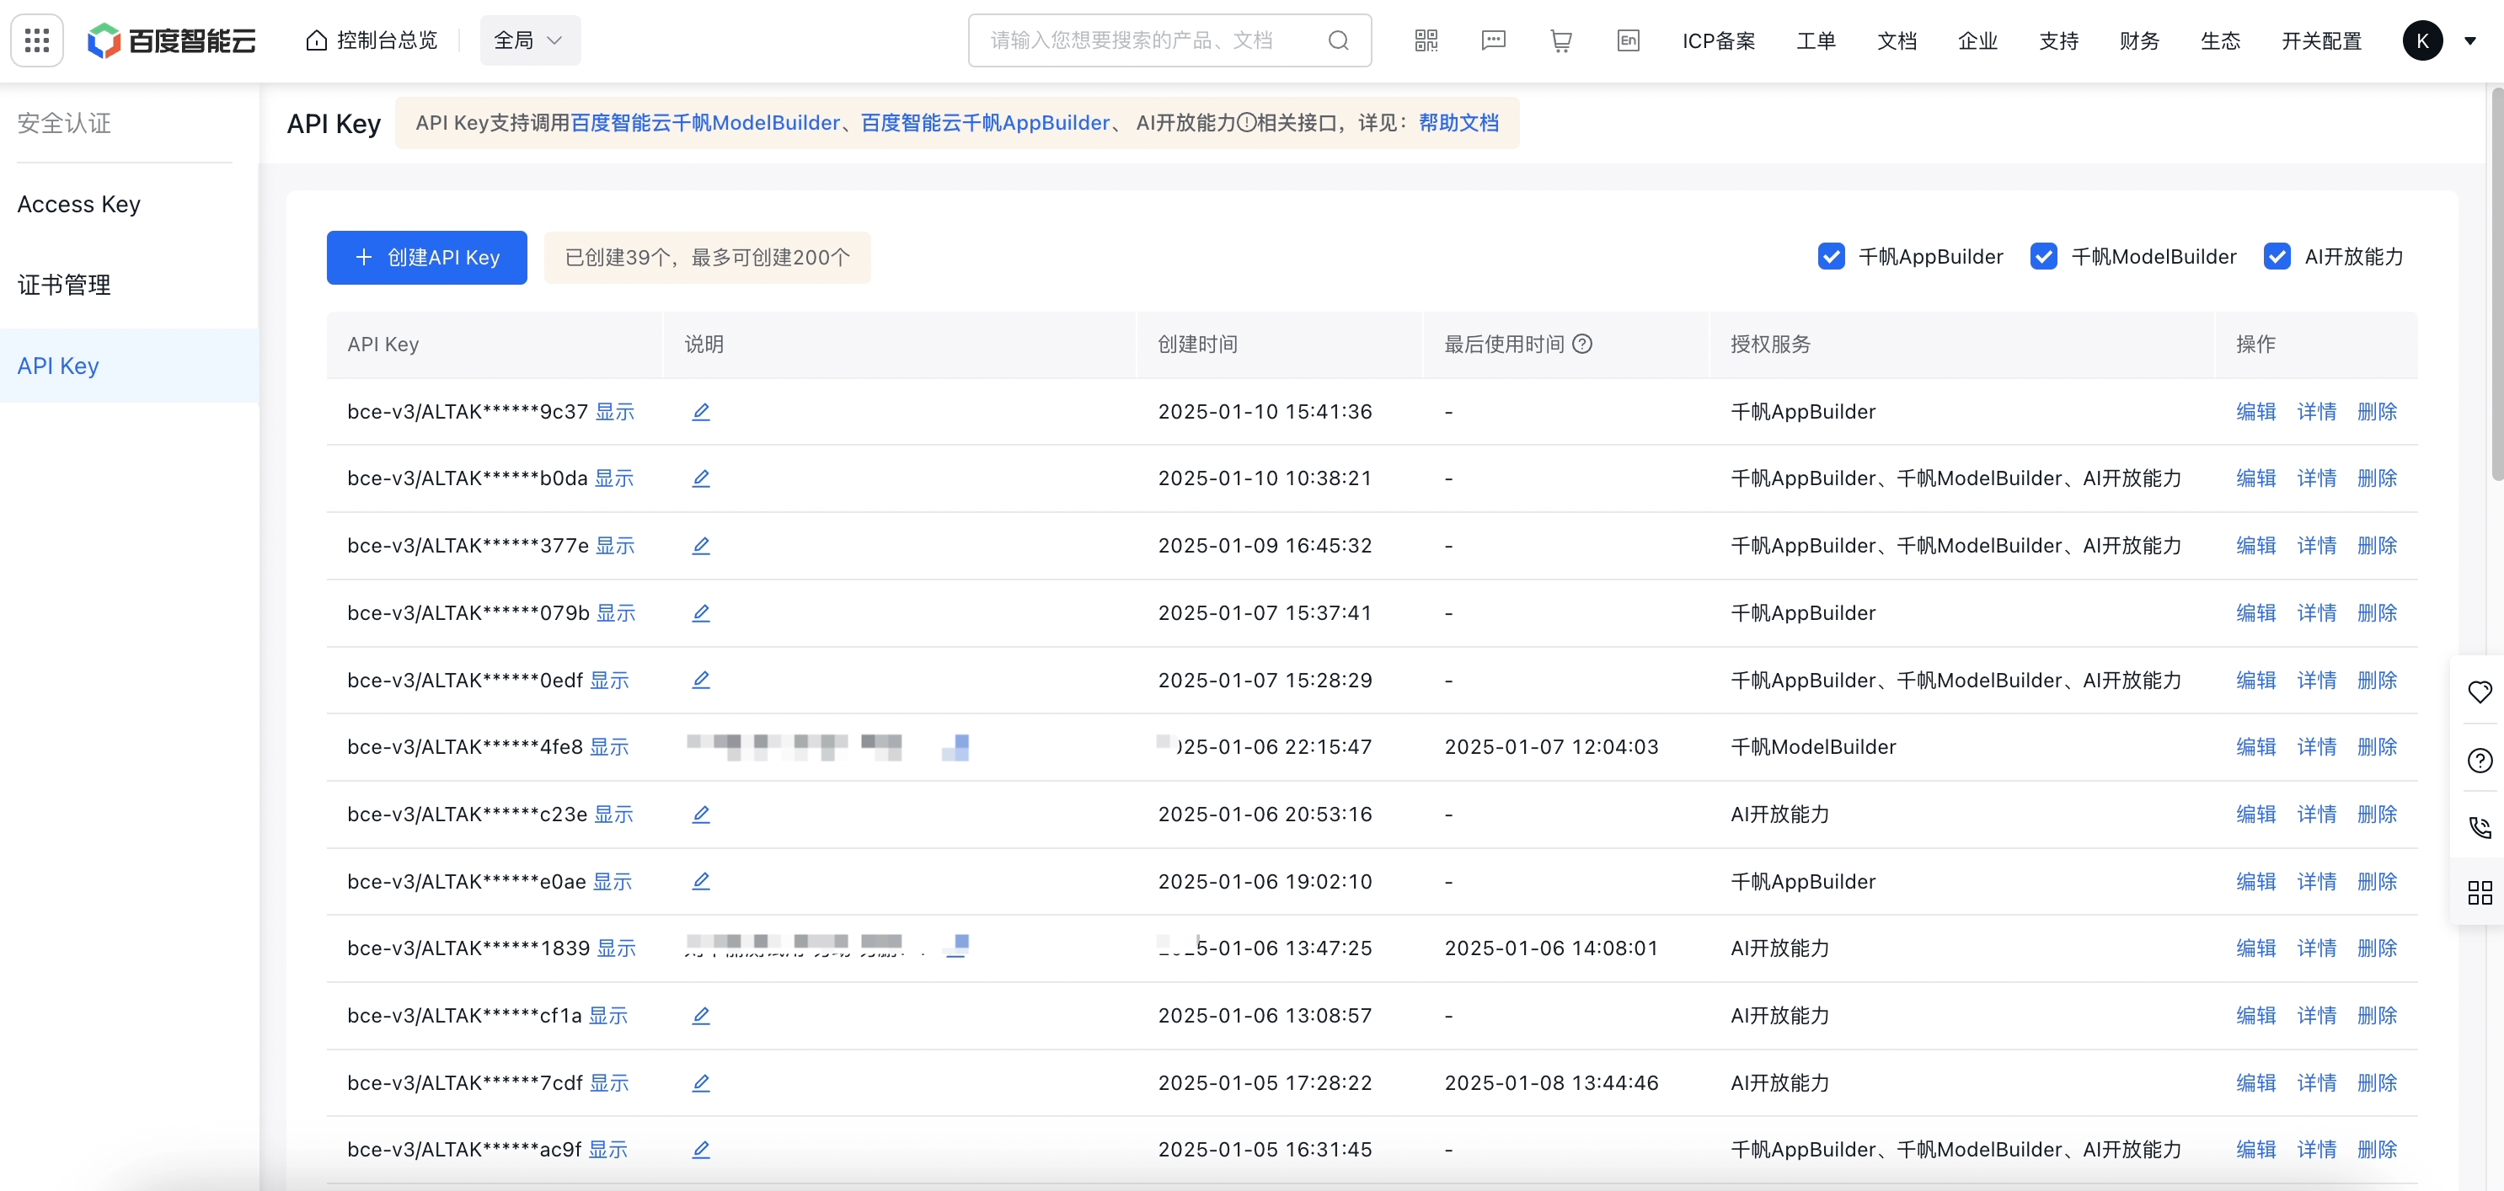Open the phone contact floating icon
This screenshot has width=2504, height=1191.
click(2480, 826)
